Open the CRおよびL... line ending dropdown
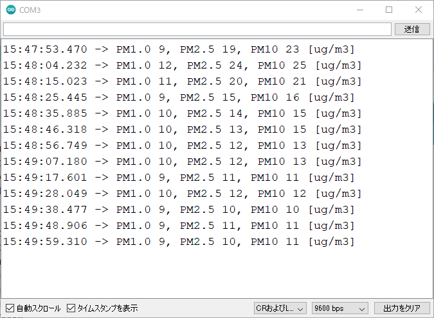Viewport: 434px width, 318px height. click(280, 308)
